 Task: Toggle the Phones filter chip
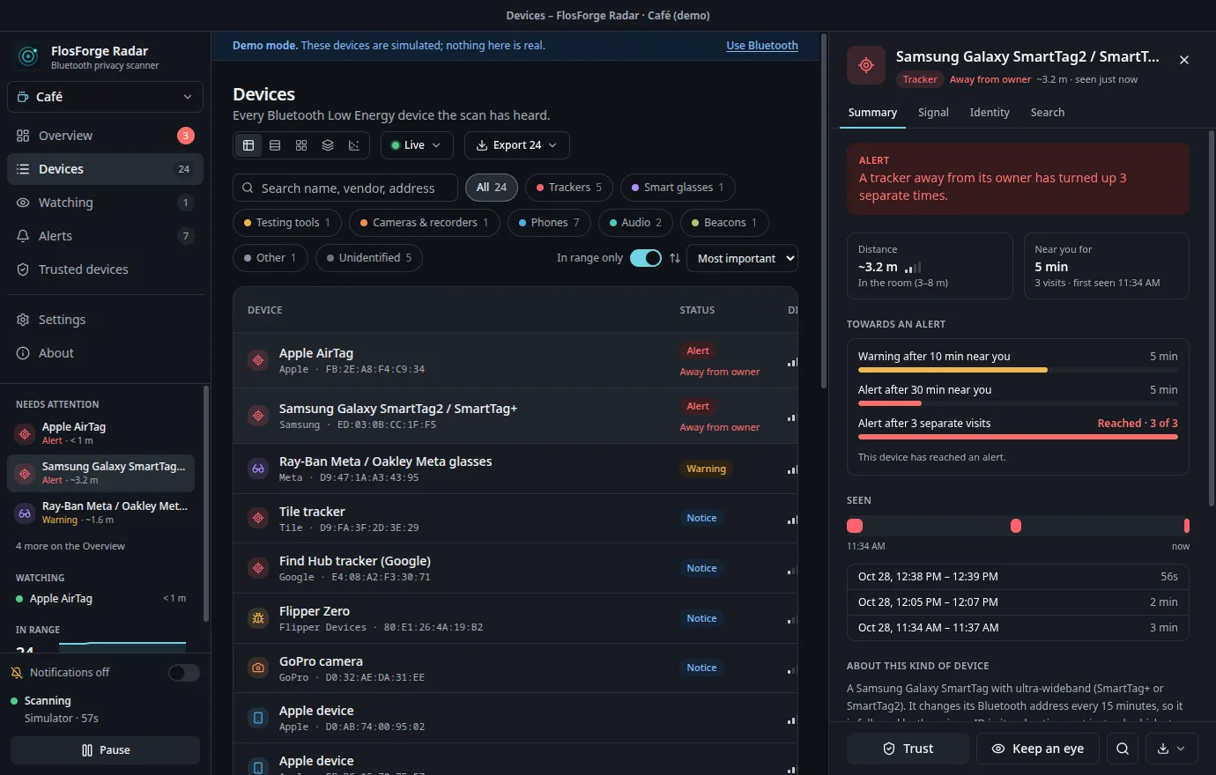[x=549, y=223]
